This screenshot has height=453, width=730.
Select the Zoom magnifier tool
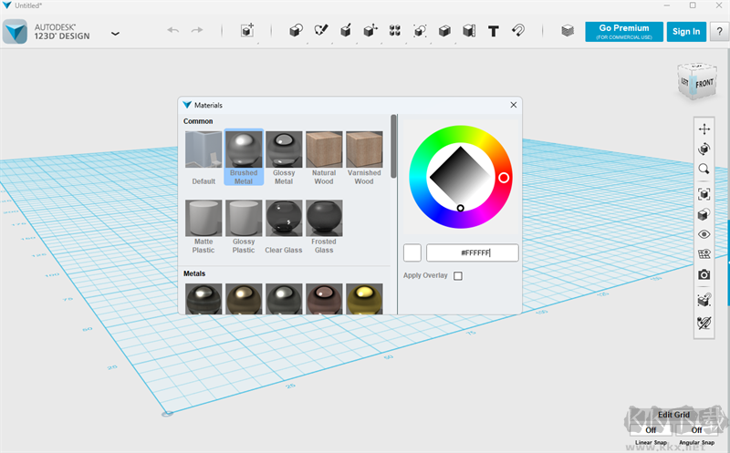click(704, 170)
